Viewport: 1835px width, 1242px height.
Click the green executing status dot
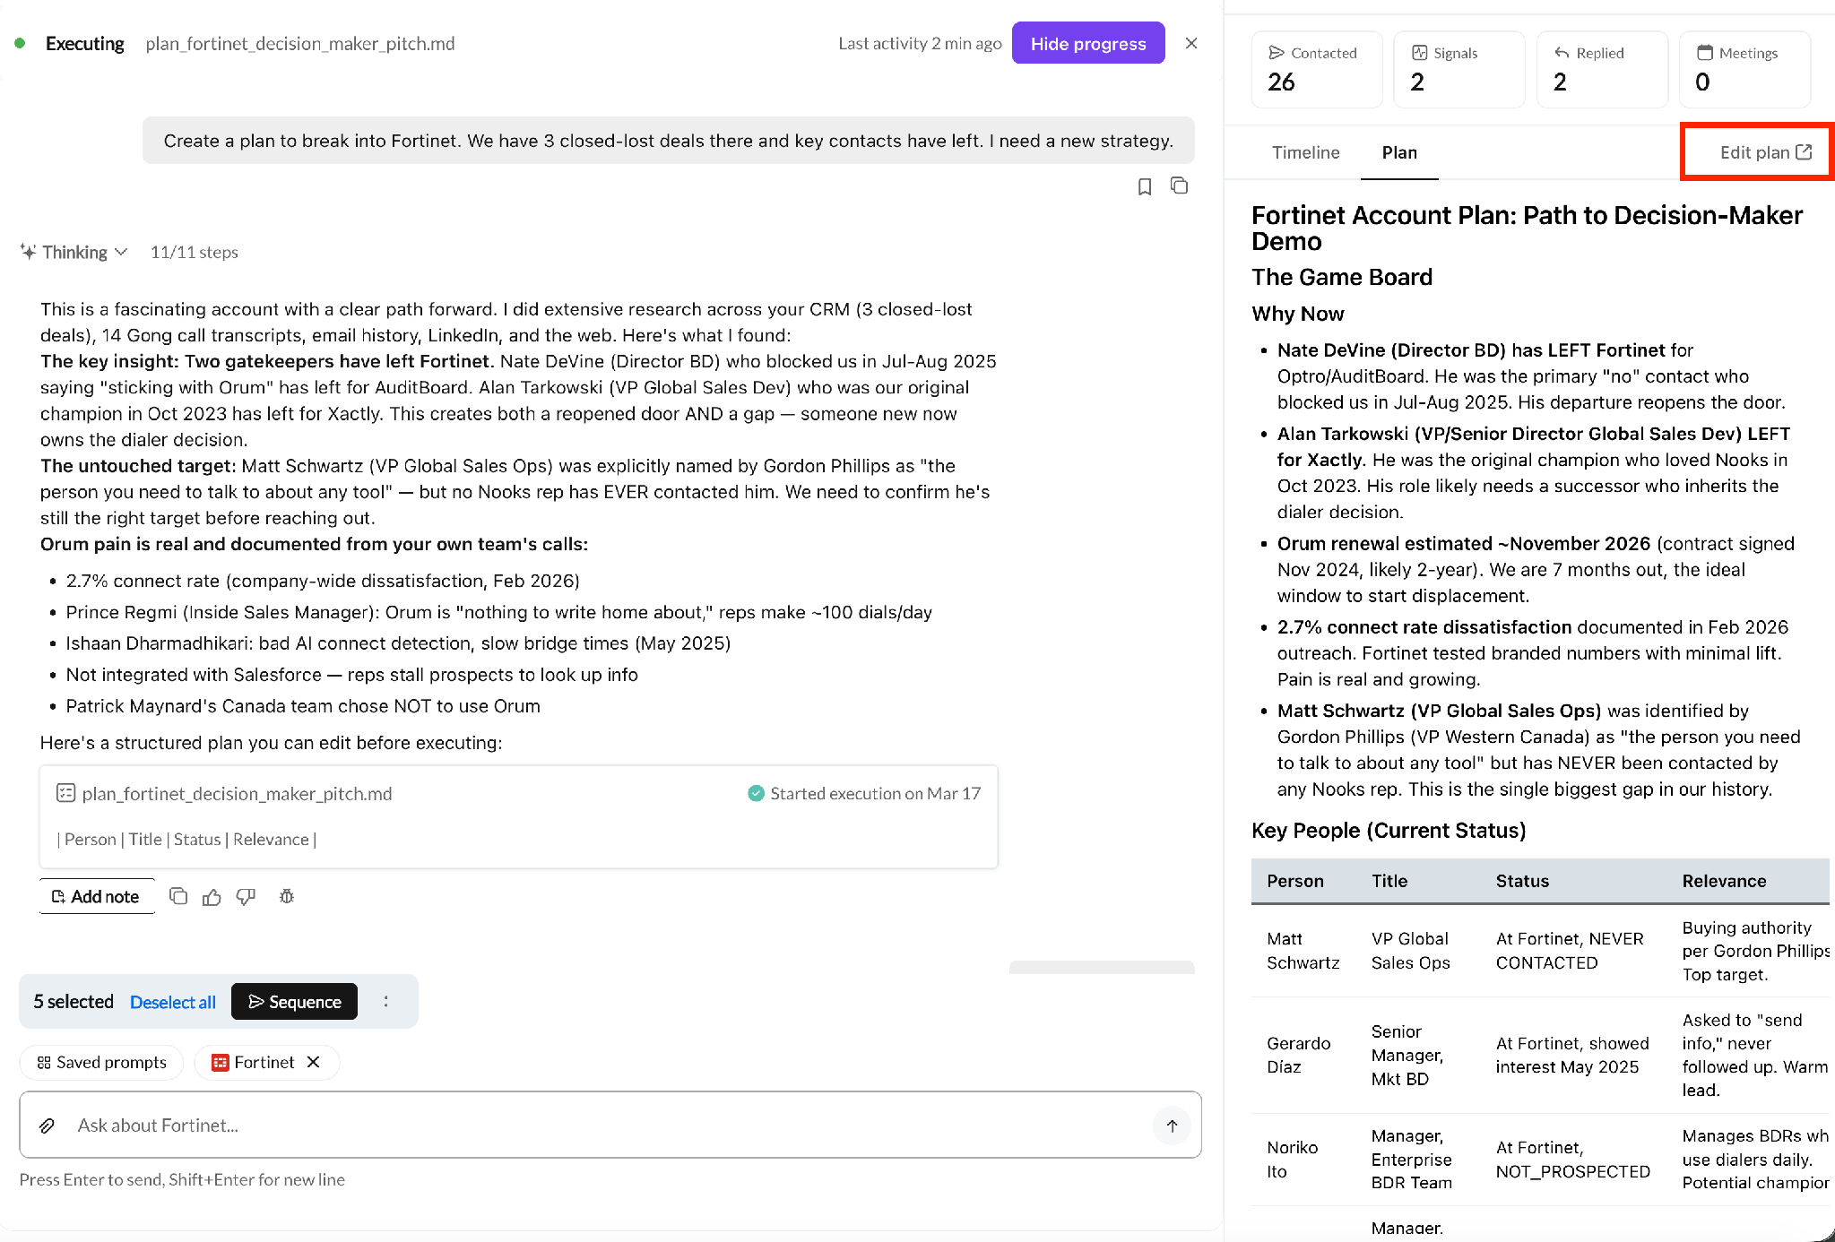(20, 43)
